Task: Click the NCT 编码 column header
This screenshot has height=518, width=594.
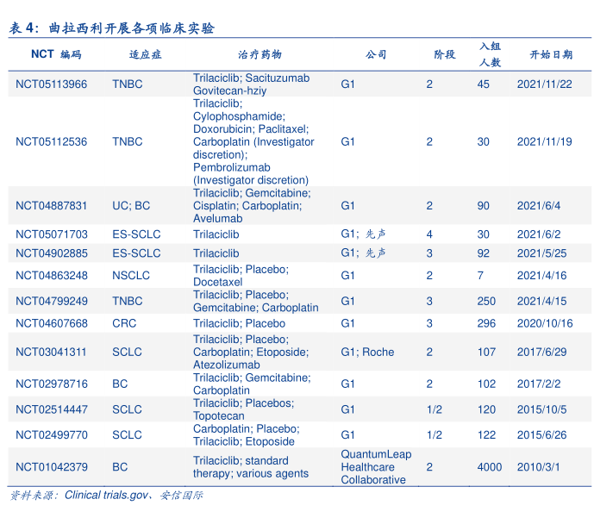Action: coord(56,54)
